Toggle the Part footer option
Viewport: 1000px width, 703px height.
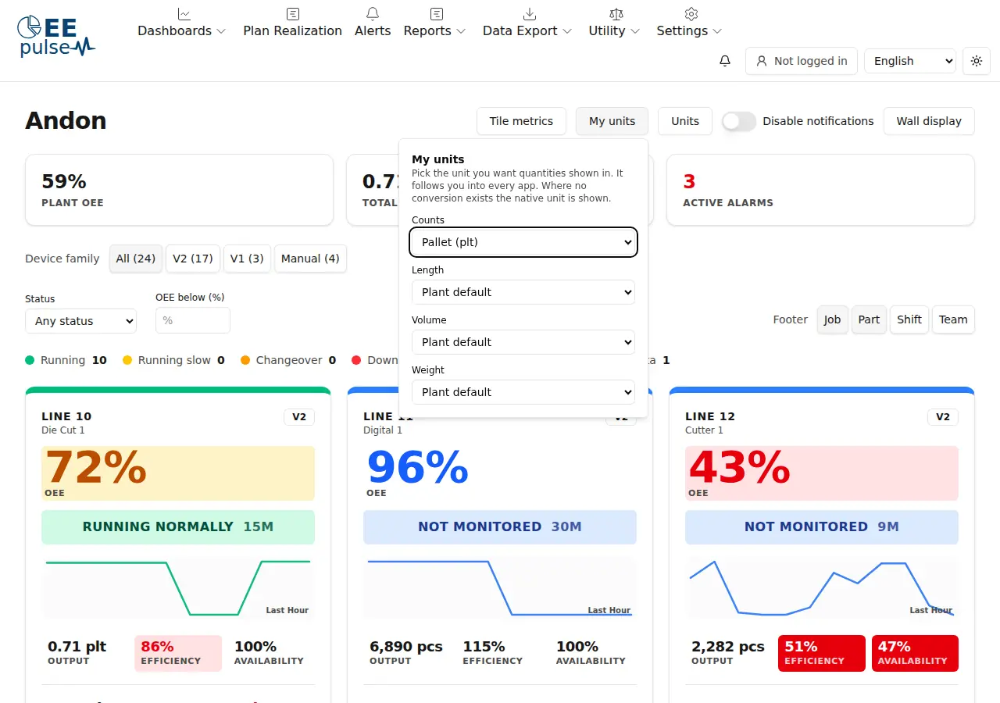[x=869, y=319]
